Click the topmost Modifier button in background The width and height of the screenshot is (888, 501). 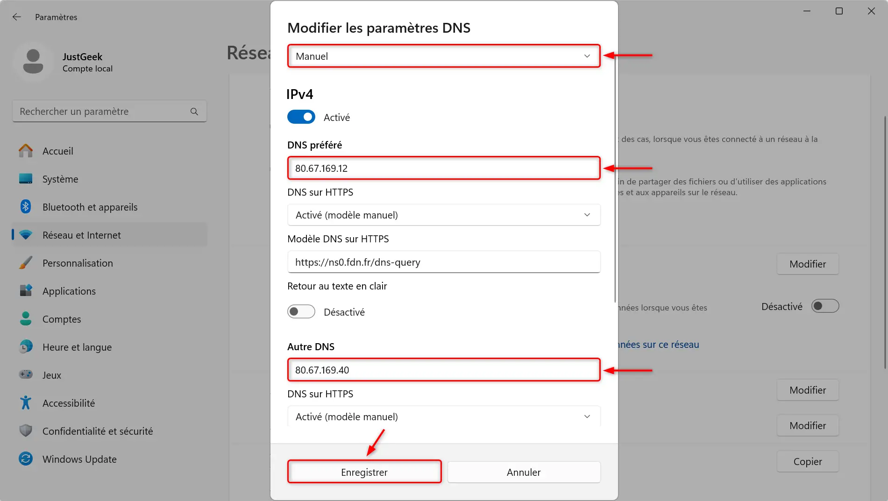[x=808, y=264]
